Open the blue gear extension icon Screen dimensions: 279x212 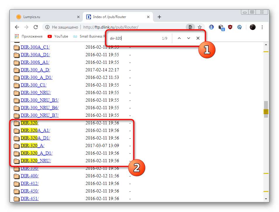240,27
